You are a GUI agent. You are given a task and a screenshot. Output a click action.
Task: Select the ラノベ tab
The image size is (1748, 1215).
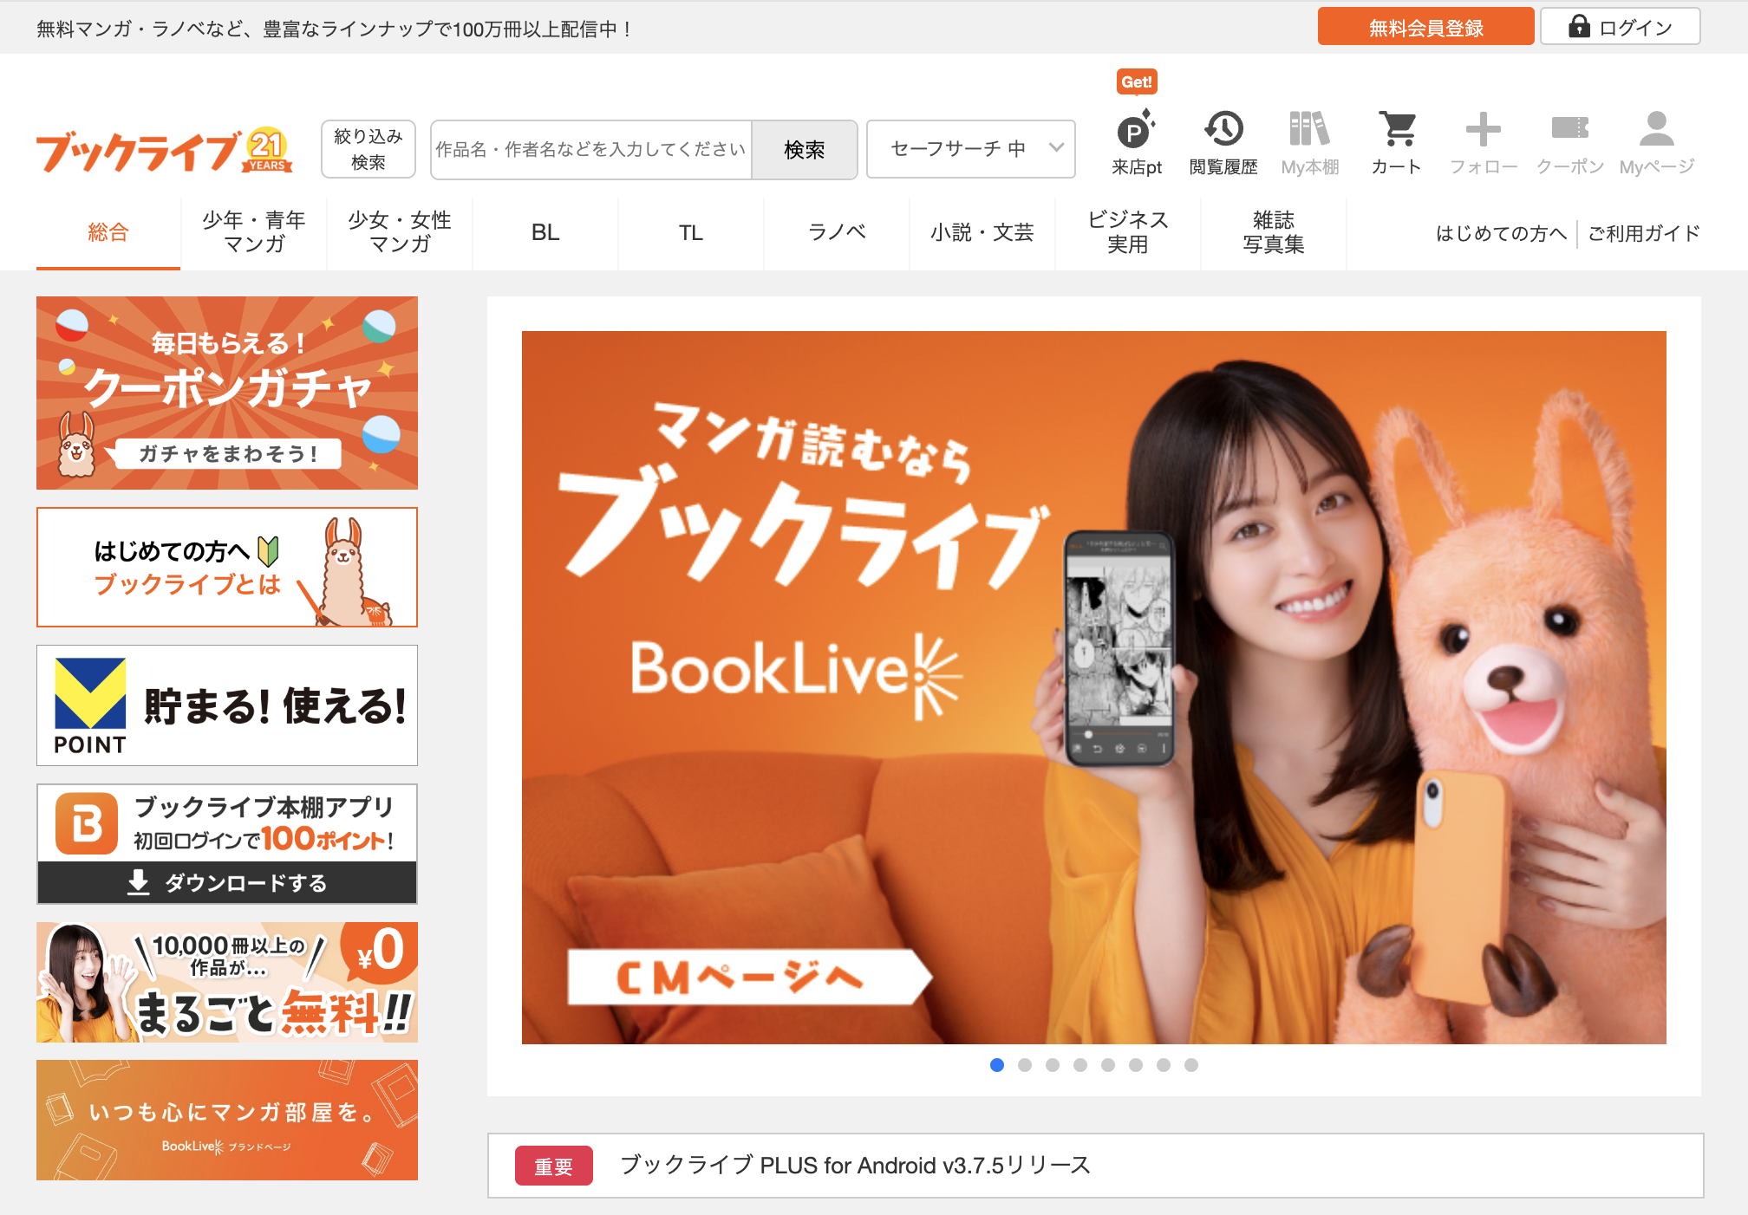[x=837, y=232]
